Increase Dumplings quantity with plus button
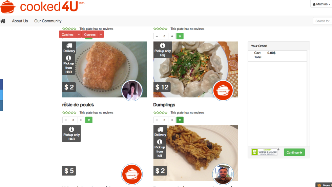The height and width of the screenshot is (187, 332). point(172,120)
